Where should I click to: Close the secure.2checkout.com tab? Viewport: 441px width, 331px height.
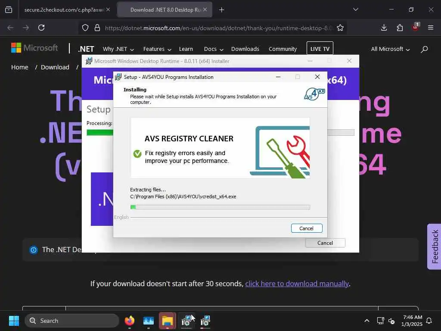[108, 9]
